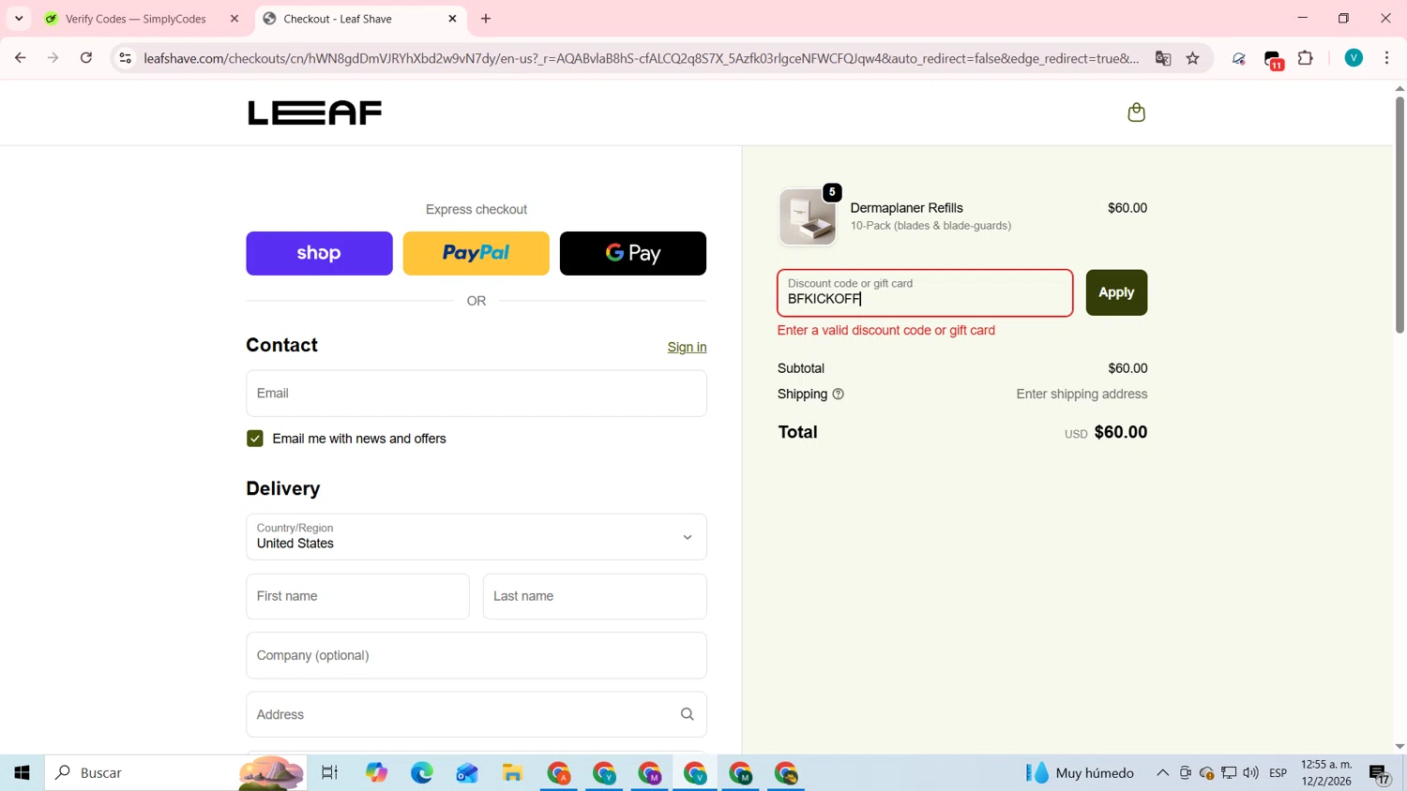This screenshot has width=1407, height=791.
Task: Open notification center icon
Action: pos(1379,774)
